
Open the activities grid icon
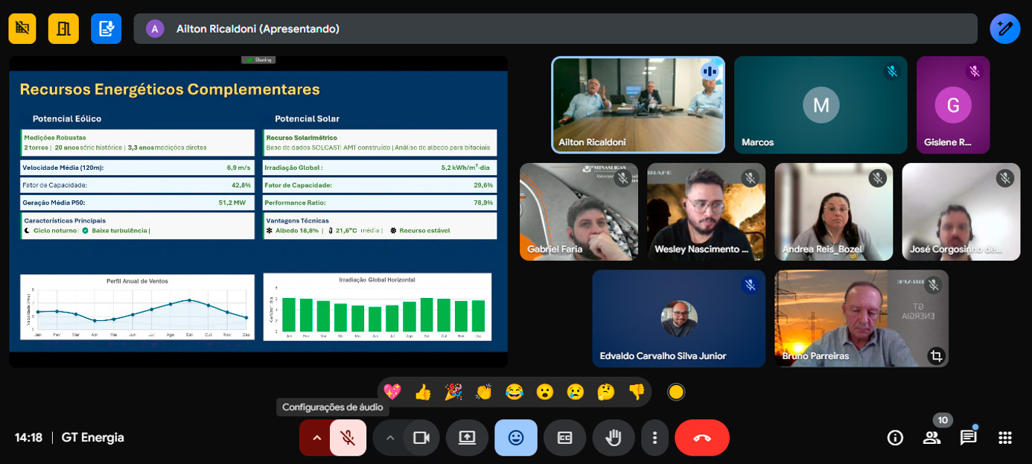[x=1004, y=438]
